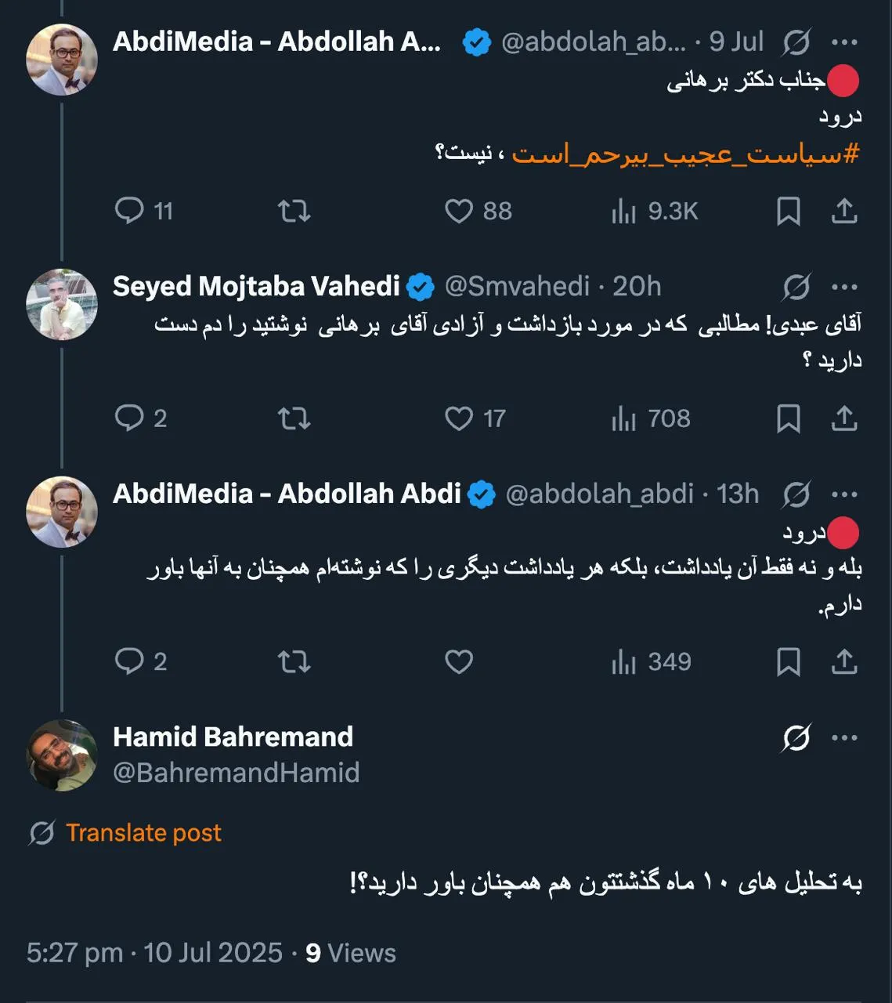This screenshot has height=1003, width=892.
Task: Open the more options menu on the first tweet
Action: coord(844,42)
